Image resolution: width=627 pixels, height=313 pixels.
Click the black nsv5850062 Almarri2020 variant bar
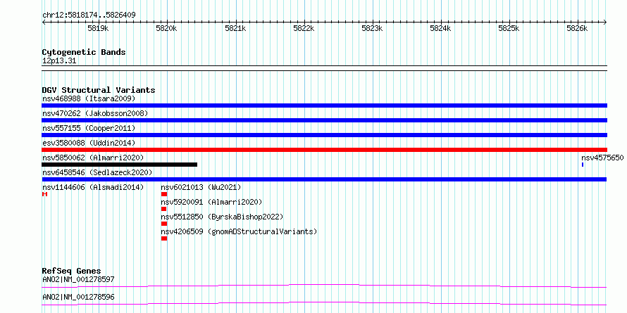[x=119, y=165]
